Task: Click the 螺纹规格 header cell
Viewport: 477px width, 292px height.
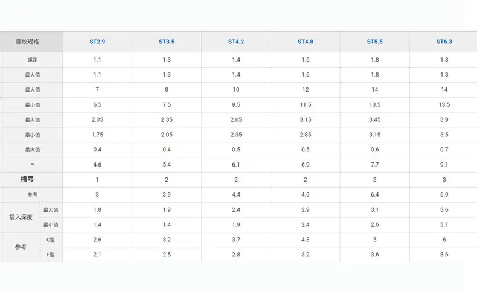Action: (x=31, y=42)
